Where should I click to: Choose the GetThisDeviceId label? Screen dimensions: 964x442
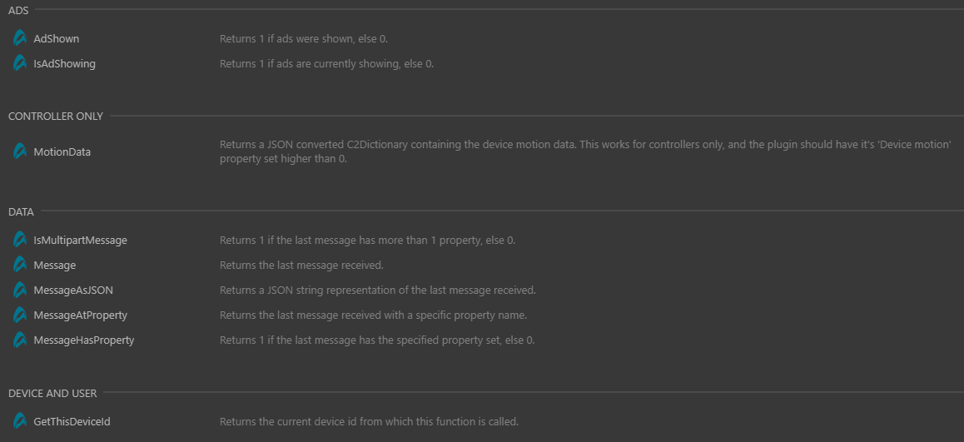click(x=72, y=422)
